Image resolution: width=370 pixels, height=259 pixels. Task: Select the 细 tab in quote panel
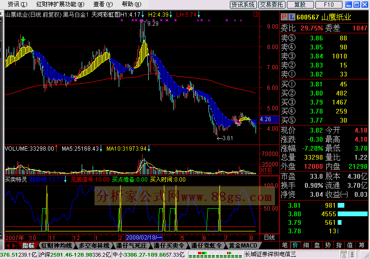tap(306, 245)
